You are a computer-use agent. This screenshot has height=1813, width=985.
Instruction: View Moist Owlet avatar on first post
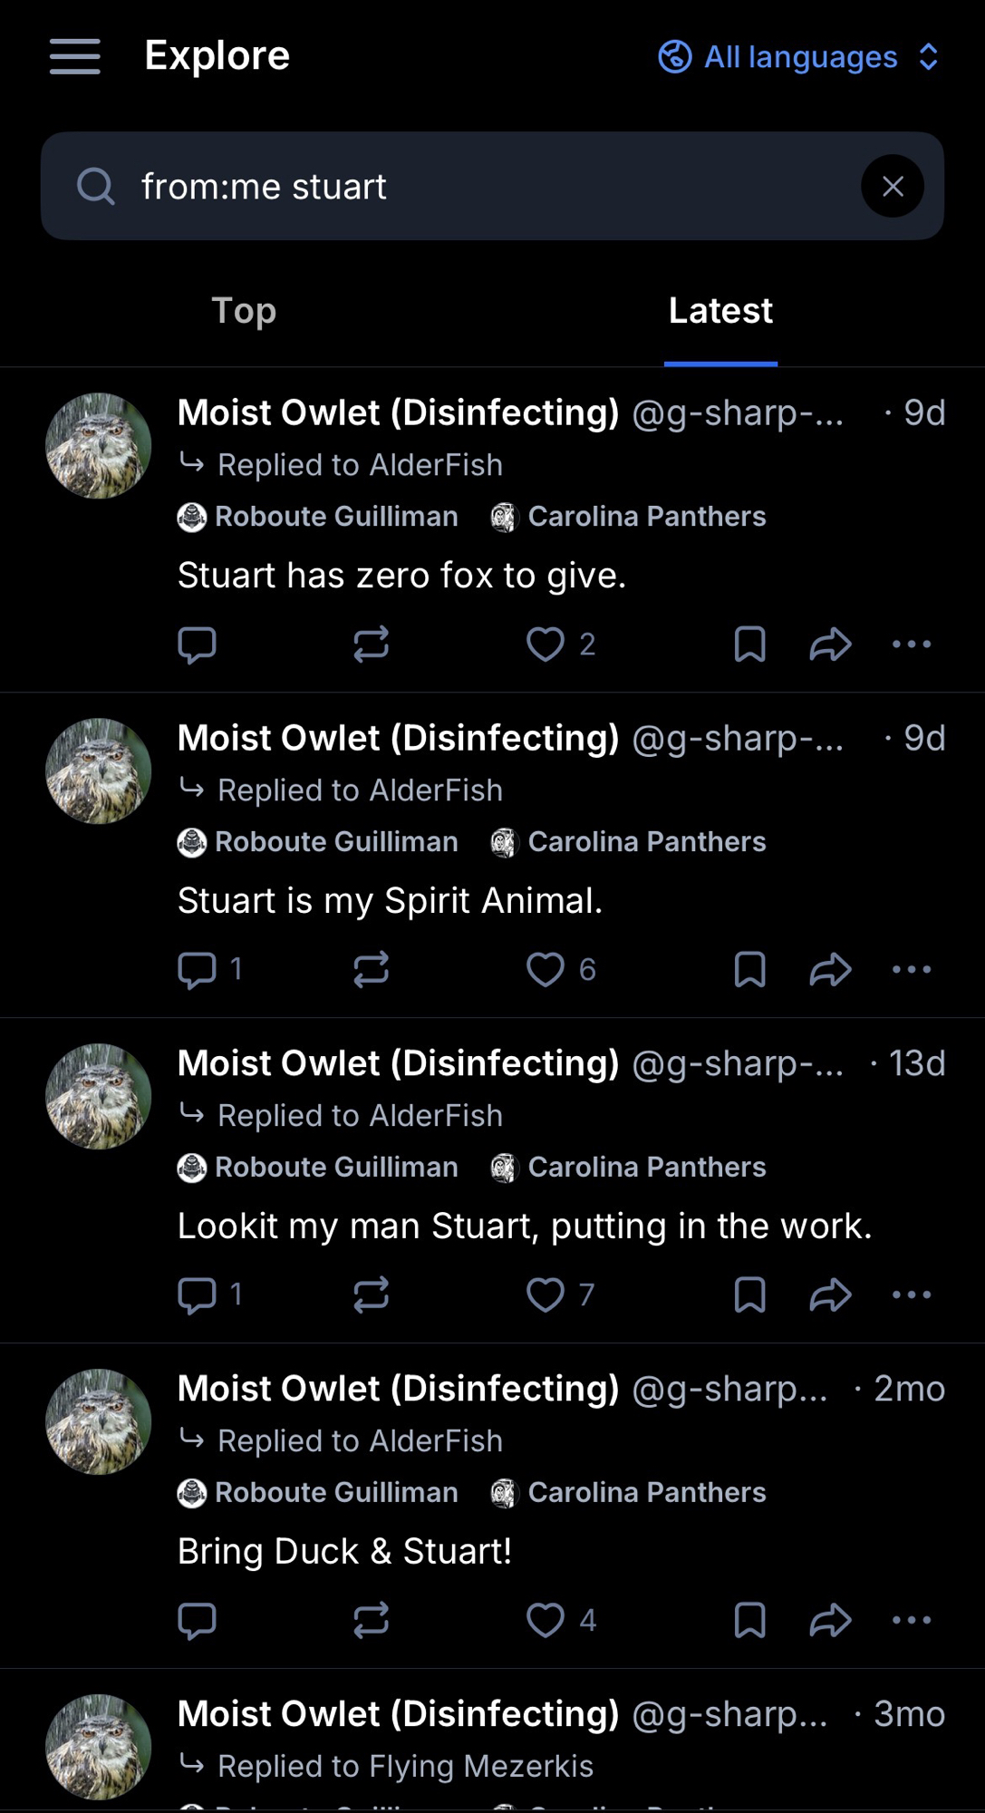point(98,446)
